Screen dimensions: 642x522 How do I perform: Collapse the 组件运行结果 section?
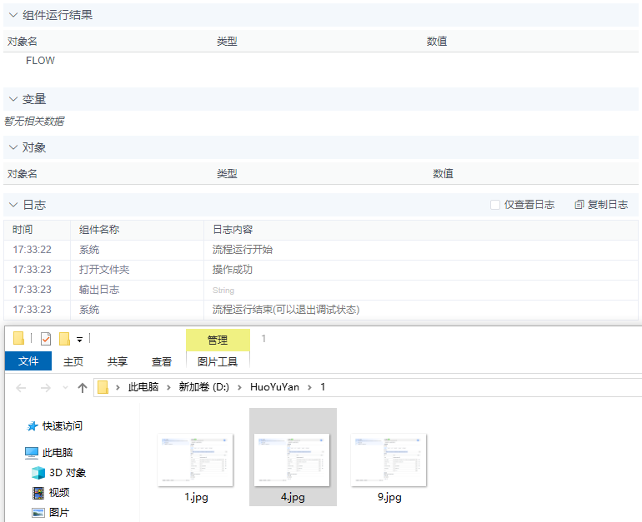point(13,15)
